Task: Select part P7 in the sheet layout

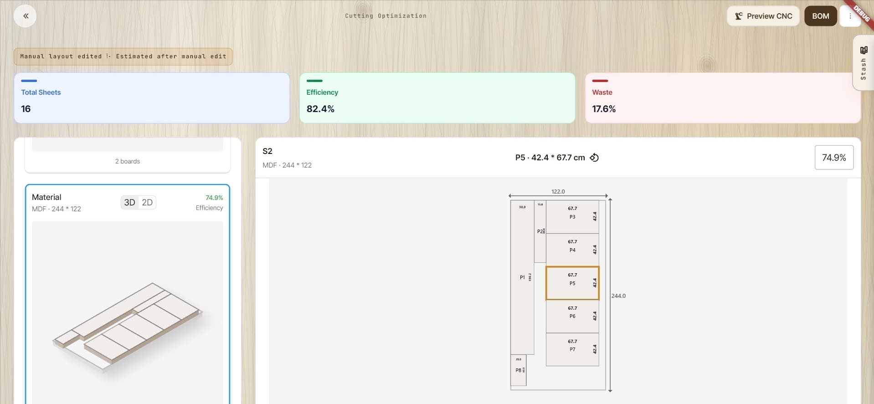Action: point(572,349)
